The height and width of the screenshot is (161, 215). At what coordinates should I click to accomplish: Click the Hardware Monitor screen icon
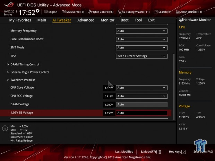pos(181,20)
